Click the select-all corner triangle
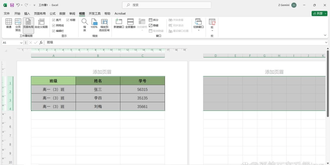Screen dimensions: 330x165 click(x=6, y=51)
